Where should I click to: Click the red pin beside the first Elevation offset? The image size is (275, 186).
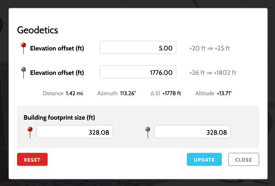point(24,48)
